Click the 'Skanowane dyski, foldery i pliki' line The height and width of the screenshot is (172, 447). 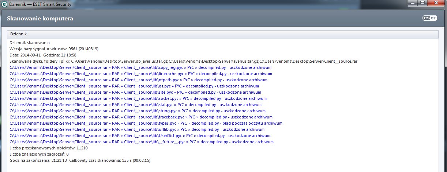coord(183,61)
